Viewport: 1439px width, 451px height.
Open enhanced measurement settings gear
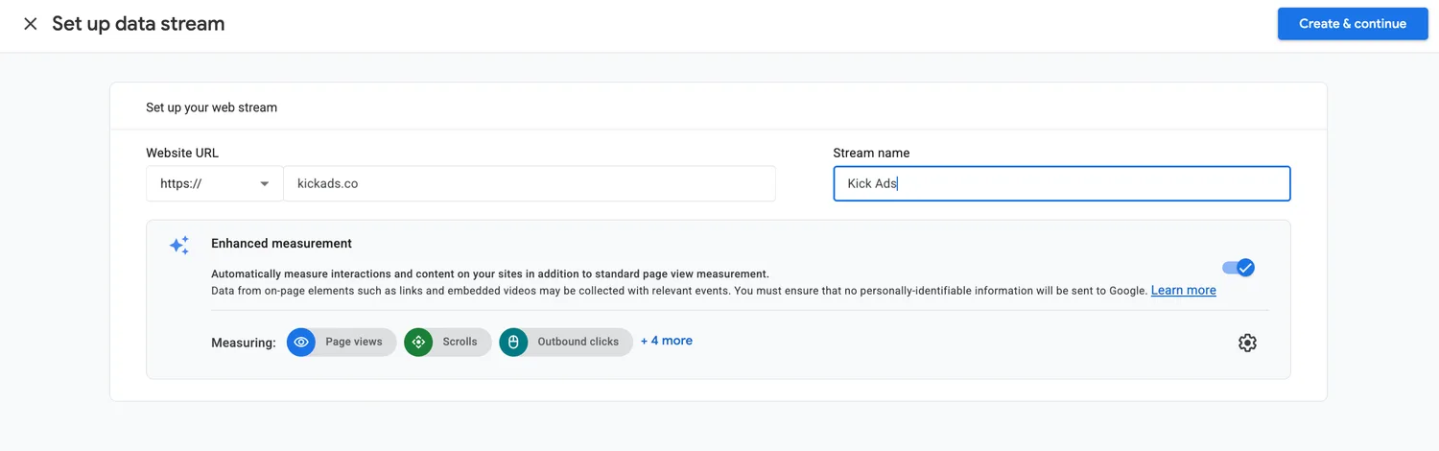(x=1247, y=343)
